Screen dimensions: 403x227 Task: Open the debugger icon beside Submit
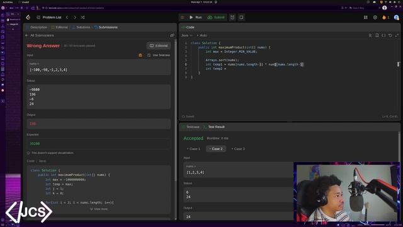click(x=232, y=17)
